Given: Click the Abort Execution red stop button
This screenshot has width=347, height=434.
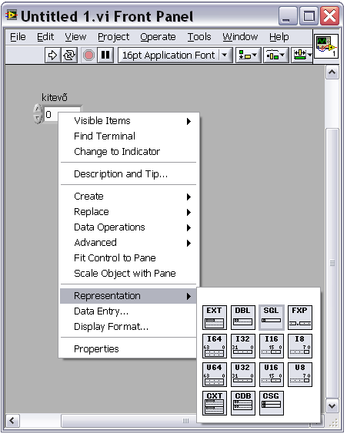Looking at the screenshot, I should tap(88, 55).
